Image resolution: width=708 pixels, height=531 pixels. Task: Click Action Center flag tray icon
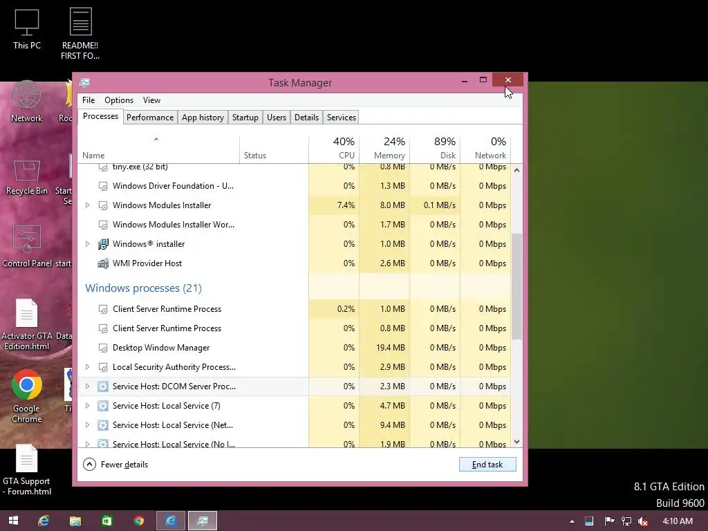coord(609,521)
